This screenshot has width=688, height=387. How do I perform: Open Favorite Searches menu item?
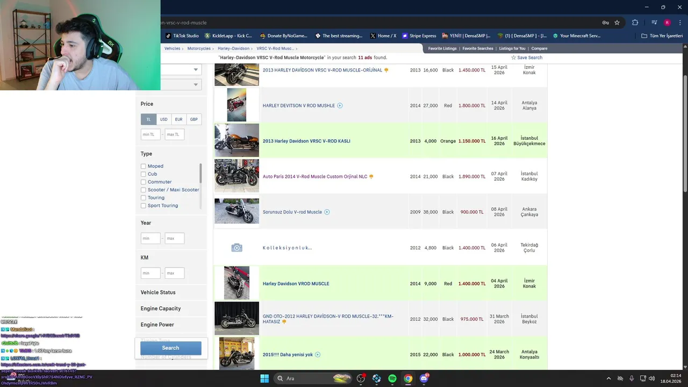point(478,48)
